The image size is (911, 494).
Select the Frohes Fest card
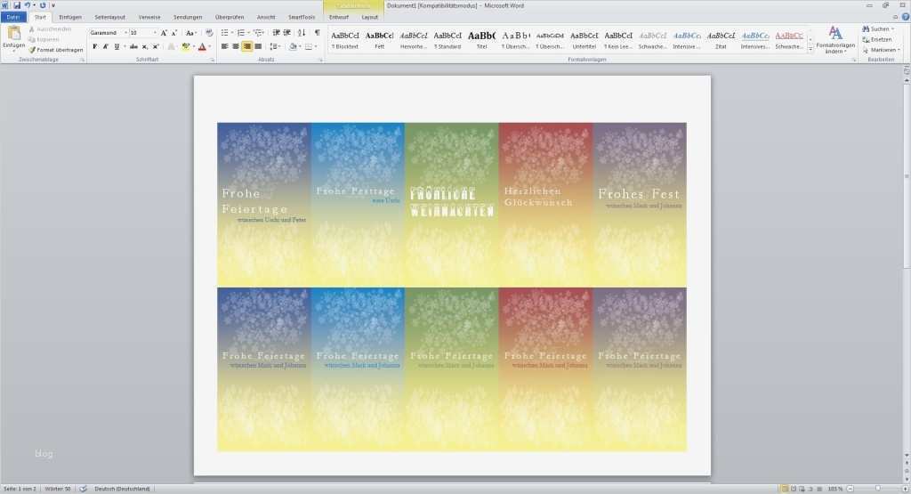tap(640, 204)
